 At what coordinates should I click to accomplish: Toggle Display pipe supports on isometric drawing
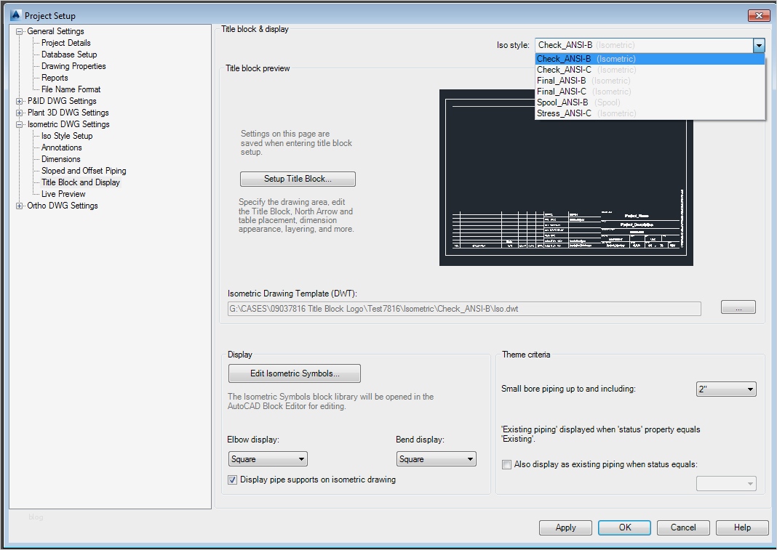(232, 480)
